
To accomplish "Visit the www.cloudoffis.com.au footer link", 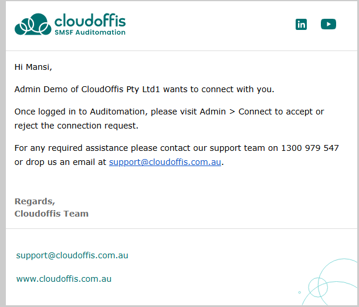I will point(64,279).
